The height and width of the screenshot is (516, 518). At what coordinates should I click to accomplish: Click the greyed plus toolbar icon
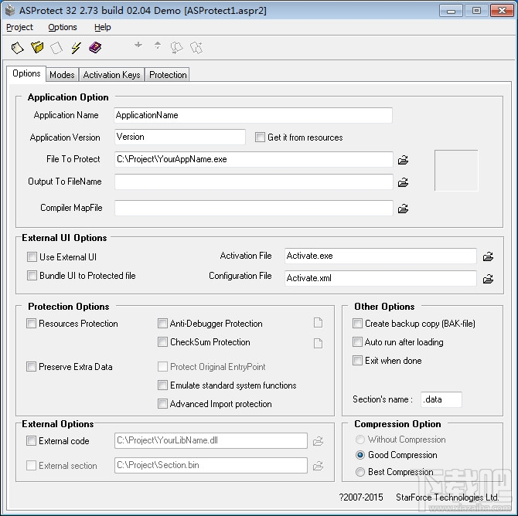pyautogui.click(x=138, y=45)
